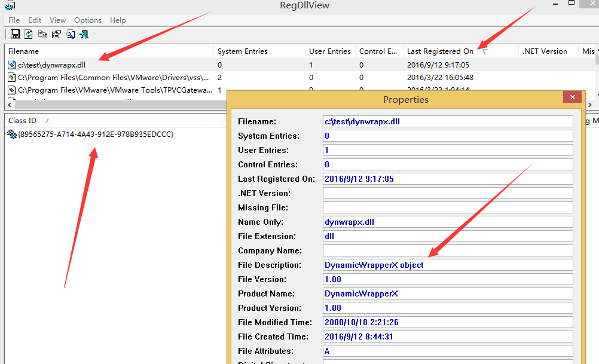This screenshot has height=364, width=599.
Task: Sort by the System Entries column header
Action: point(259,51)
